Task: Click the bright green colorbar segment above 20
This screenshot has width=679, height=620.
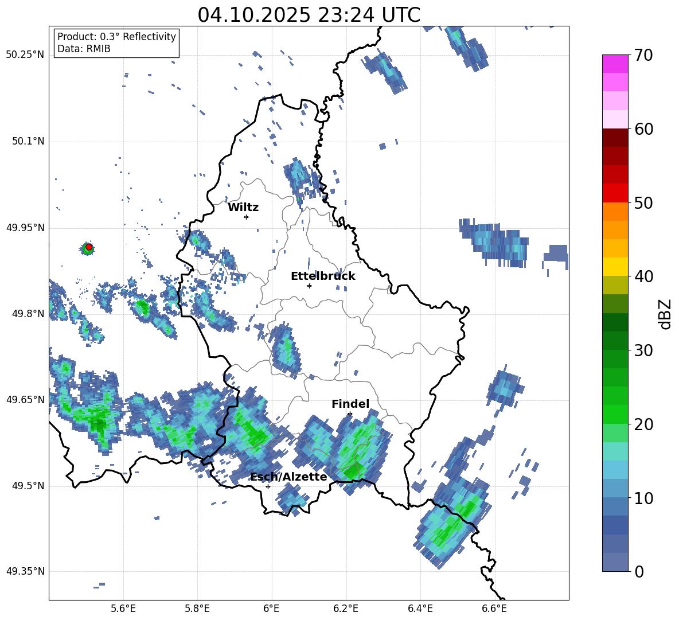Action: coord(615,414)
